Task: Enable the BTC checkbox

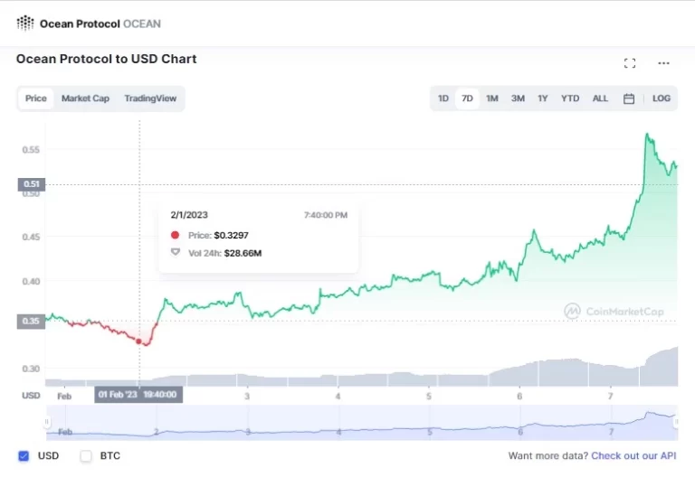Action: [x=86, y=455]
